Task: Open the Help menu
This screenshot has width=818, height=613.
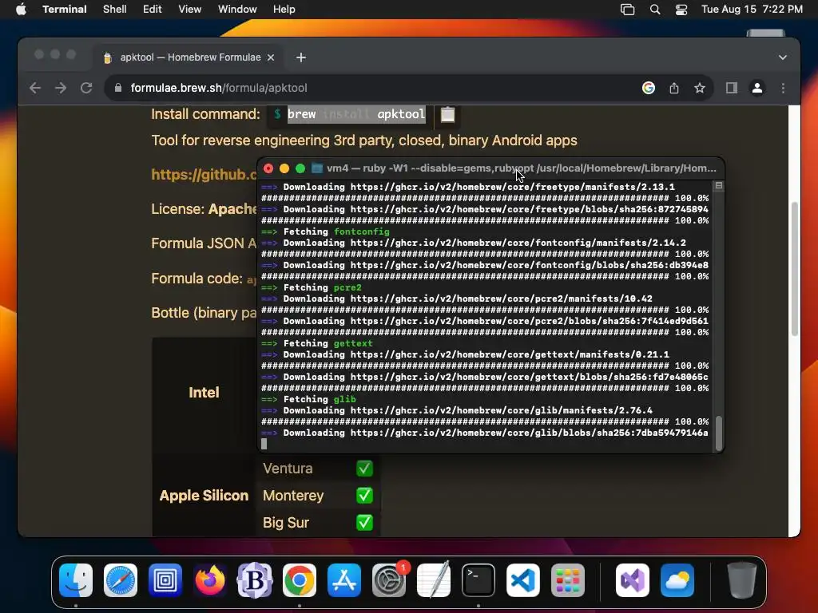Action: pyautogui.click(x=284, y=9)
